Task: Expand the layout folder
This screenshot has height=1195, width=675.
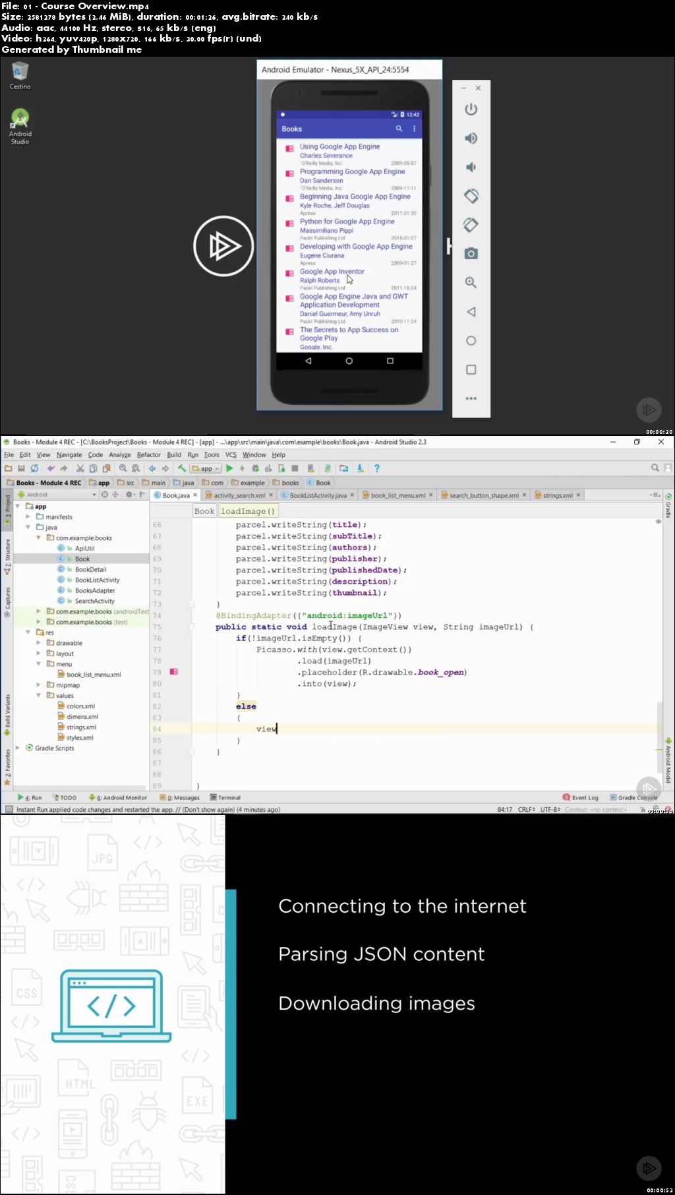Action: [39, 653]
